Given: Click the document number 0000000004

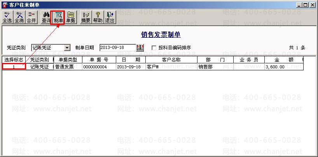Looking at the screenshot, I should coord(99,67).
